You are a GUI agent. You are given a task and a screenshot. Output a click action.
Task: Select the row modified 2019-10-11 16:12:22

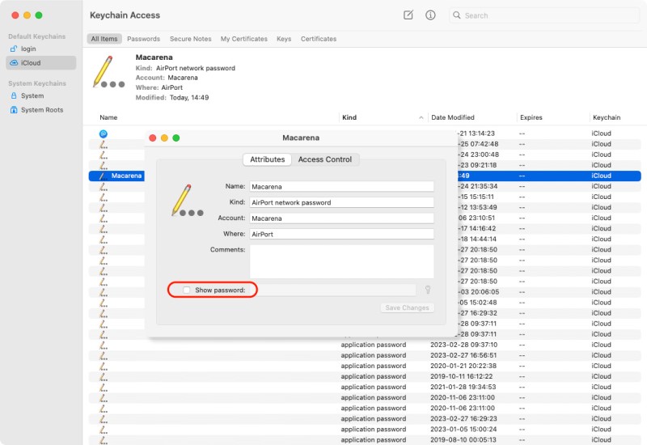coord(365,376)
